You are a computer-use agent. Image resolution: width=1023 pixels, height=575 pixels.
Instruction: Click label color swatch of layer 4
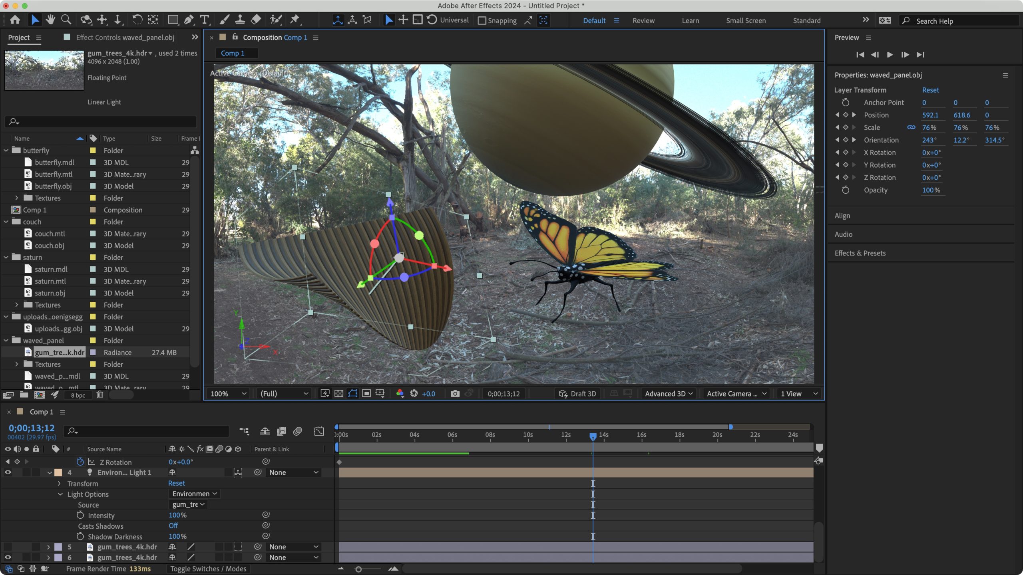[x=58, y=472]
